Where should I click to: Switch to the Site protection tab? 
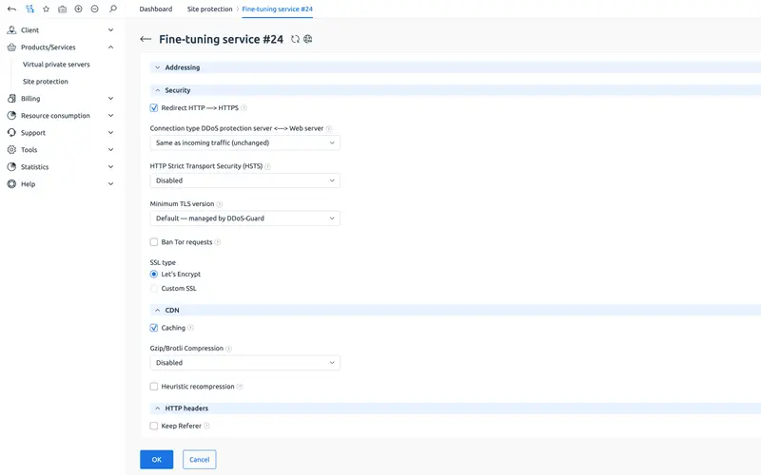209,9
